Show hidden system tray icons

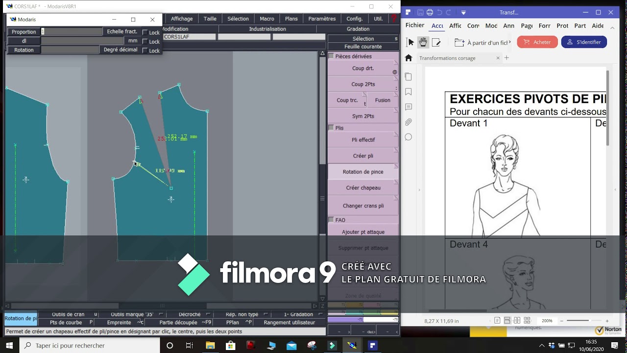click(x=541, y=345)
